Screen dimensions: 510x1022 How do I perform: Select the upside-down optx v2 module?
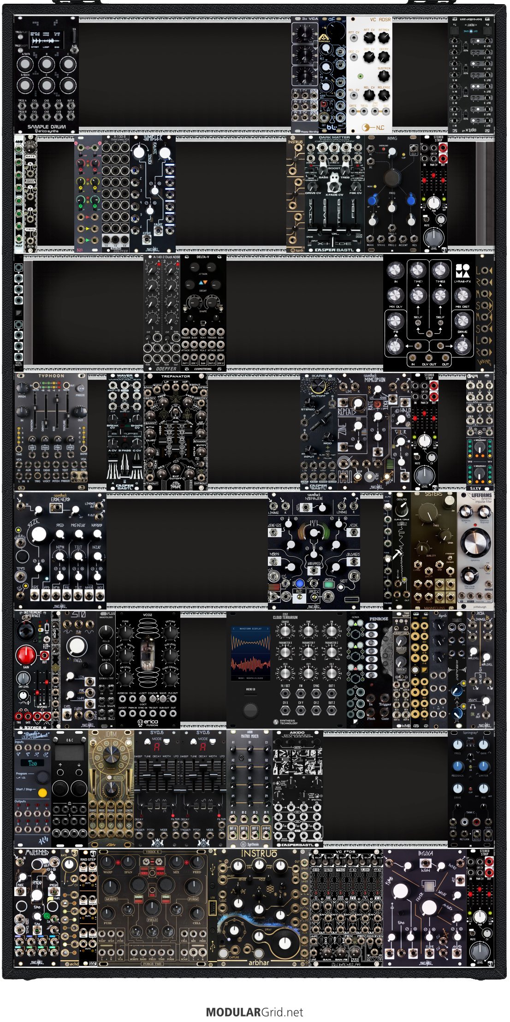471,75
